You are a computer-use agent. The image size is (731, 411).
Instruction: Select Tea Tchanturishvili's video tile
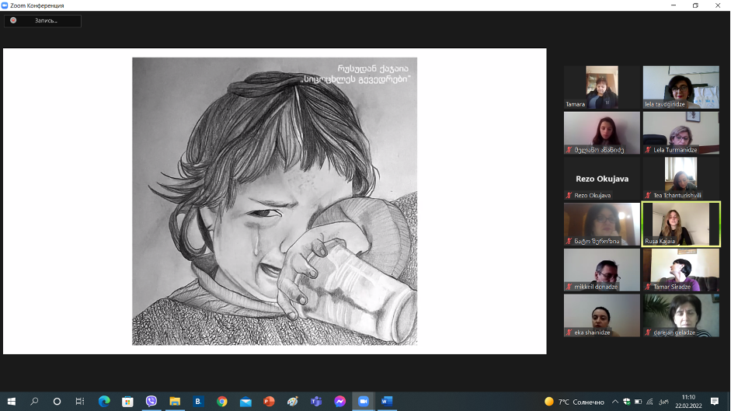click(681, 178)
